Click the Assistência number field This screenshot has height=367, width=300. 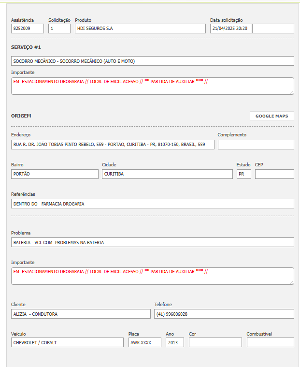tap(28, 29)
